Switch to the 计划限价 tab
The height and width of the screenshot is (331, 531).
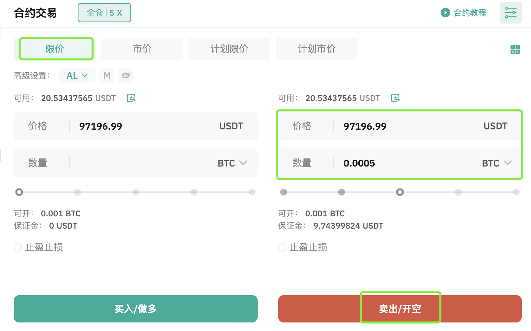click(229, 49)
